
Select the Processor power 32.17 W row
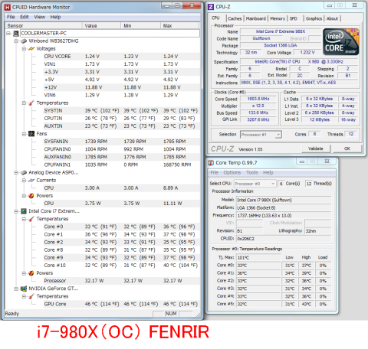[121, 281]
